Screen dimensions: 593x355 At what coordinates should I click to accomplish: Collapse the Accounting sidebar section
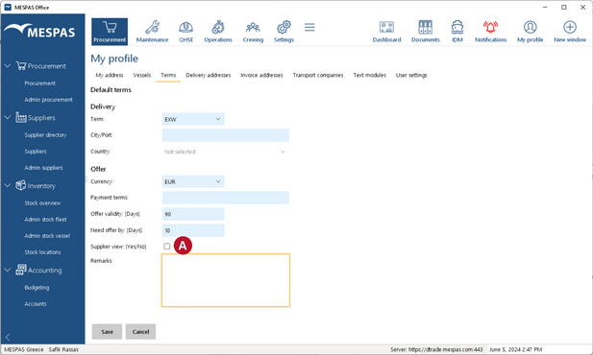coord(7,270)
